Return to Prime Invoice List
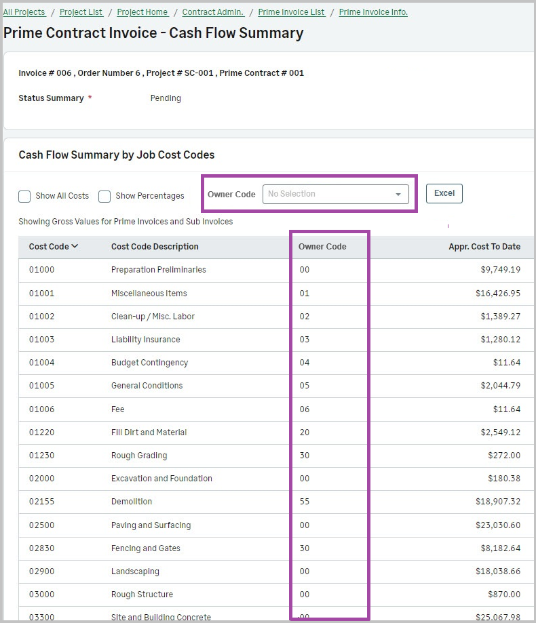536x623 pixels. tap(292, 12)
